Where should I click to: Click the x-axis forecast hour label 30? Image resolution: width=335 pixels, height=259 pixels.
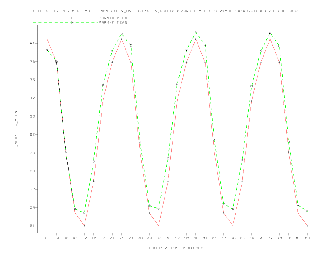point(140,238)
